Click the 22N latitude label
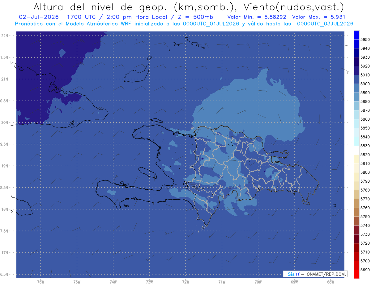Viewport: 371px width, 286px height. coord(4,35)
